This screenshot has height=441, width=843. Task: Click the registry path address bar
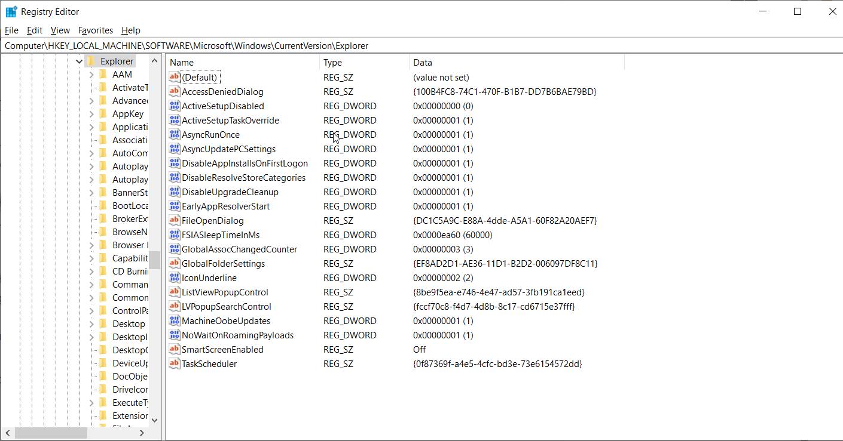(x=421, y=45)
